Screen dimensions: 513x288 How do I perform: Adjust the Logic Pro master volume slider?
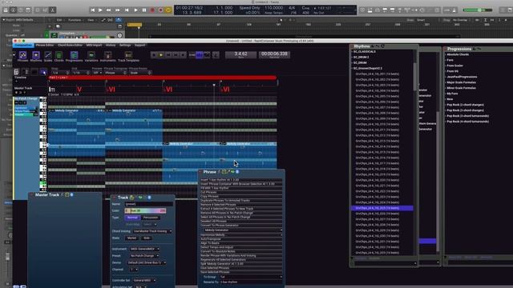(x=478, y=10)
